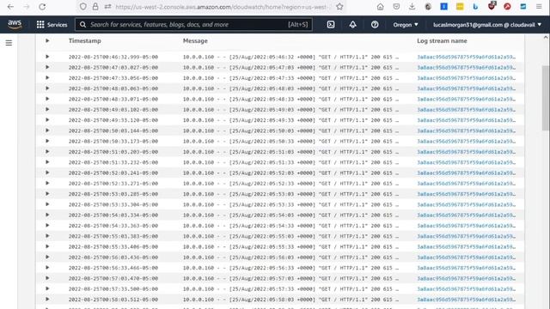Select timestamp 2022-08-25T00:49:03.102-05:00
This screenshot has height=309, width=550.
(x=113, y=110)
